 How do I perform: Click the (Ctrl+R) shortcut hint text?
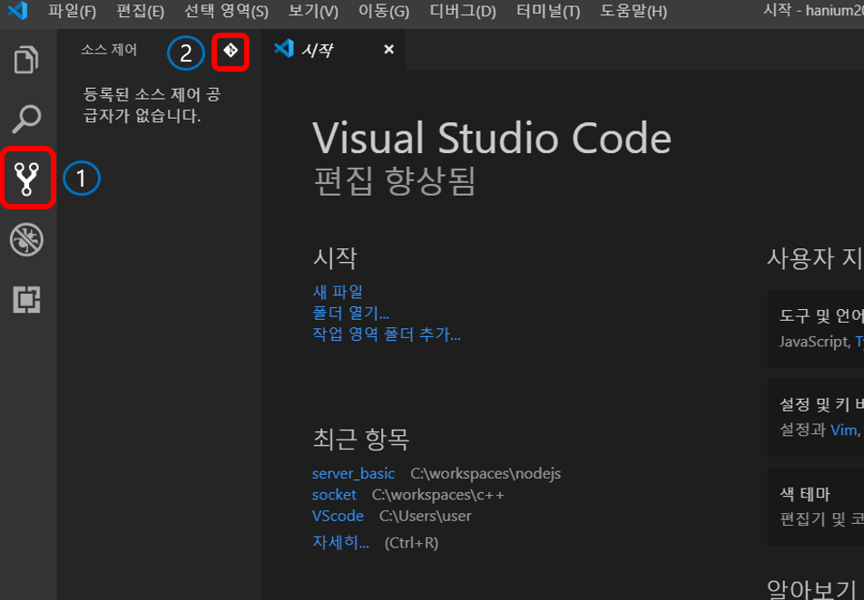tap(412, 543)
